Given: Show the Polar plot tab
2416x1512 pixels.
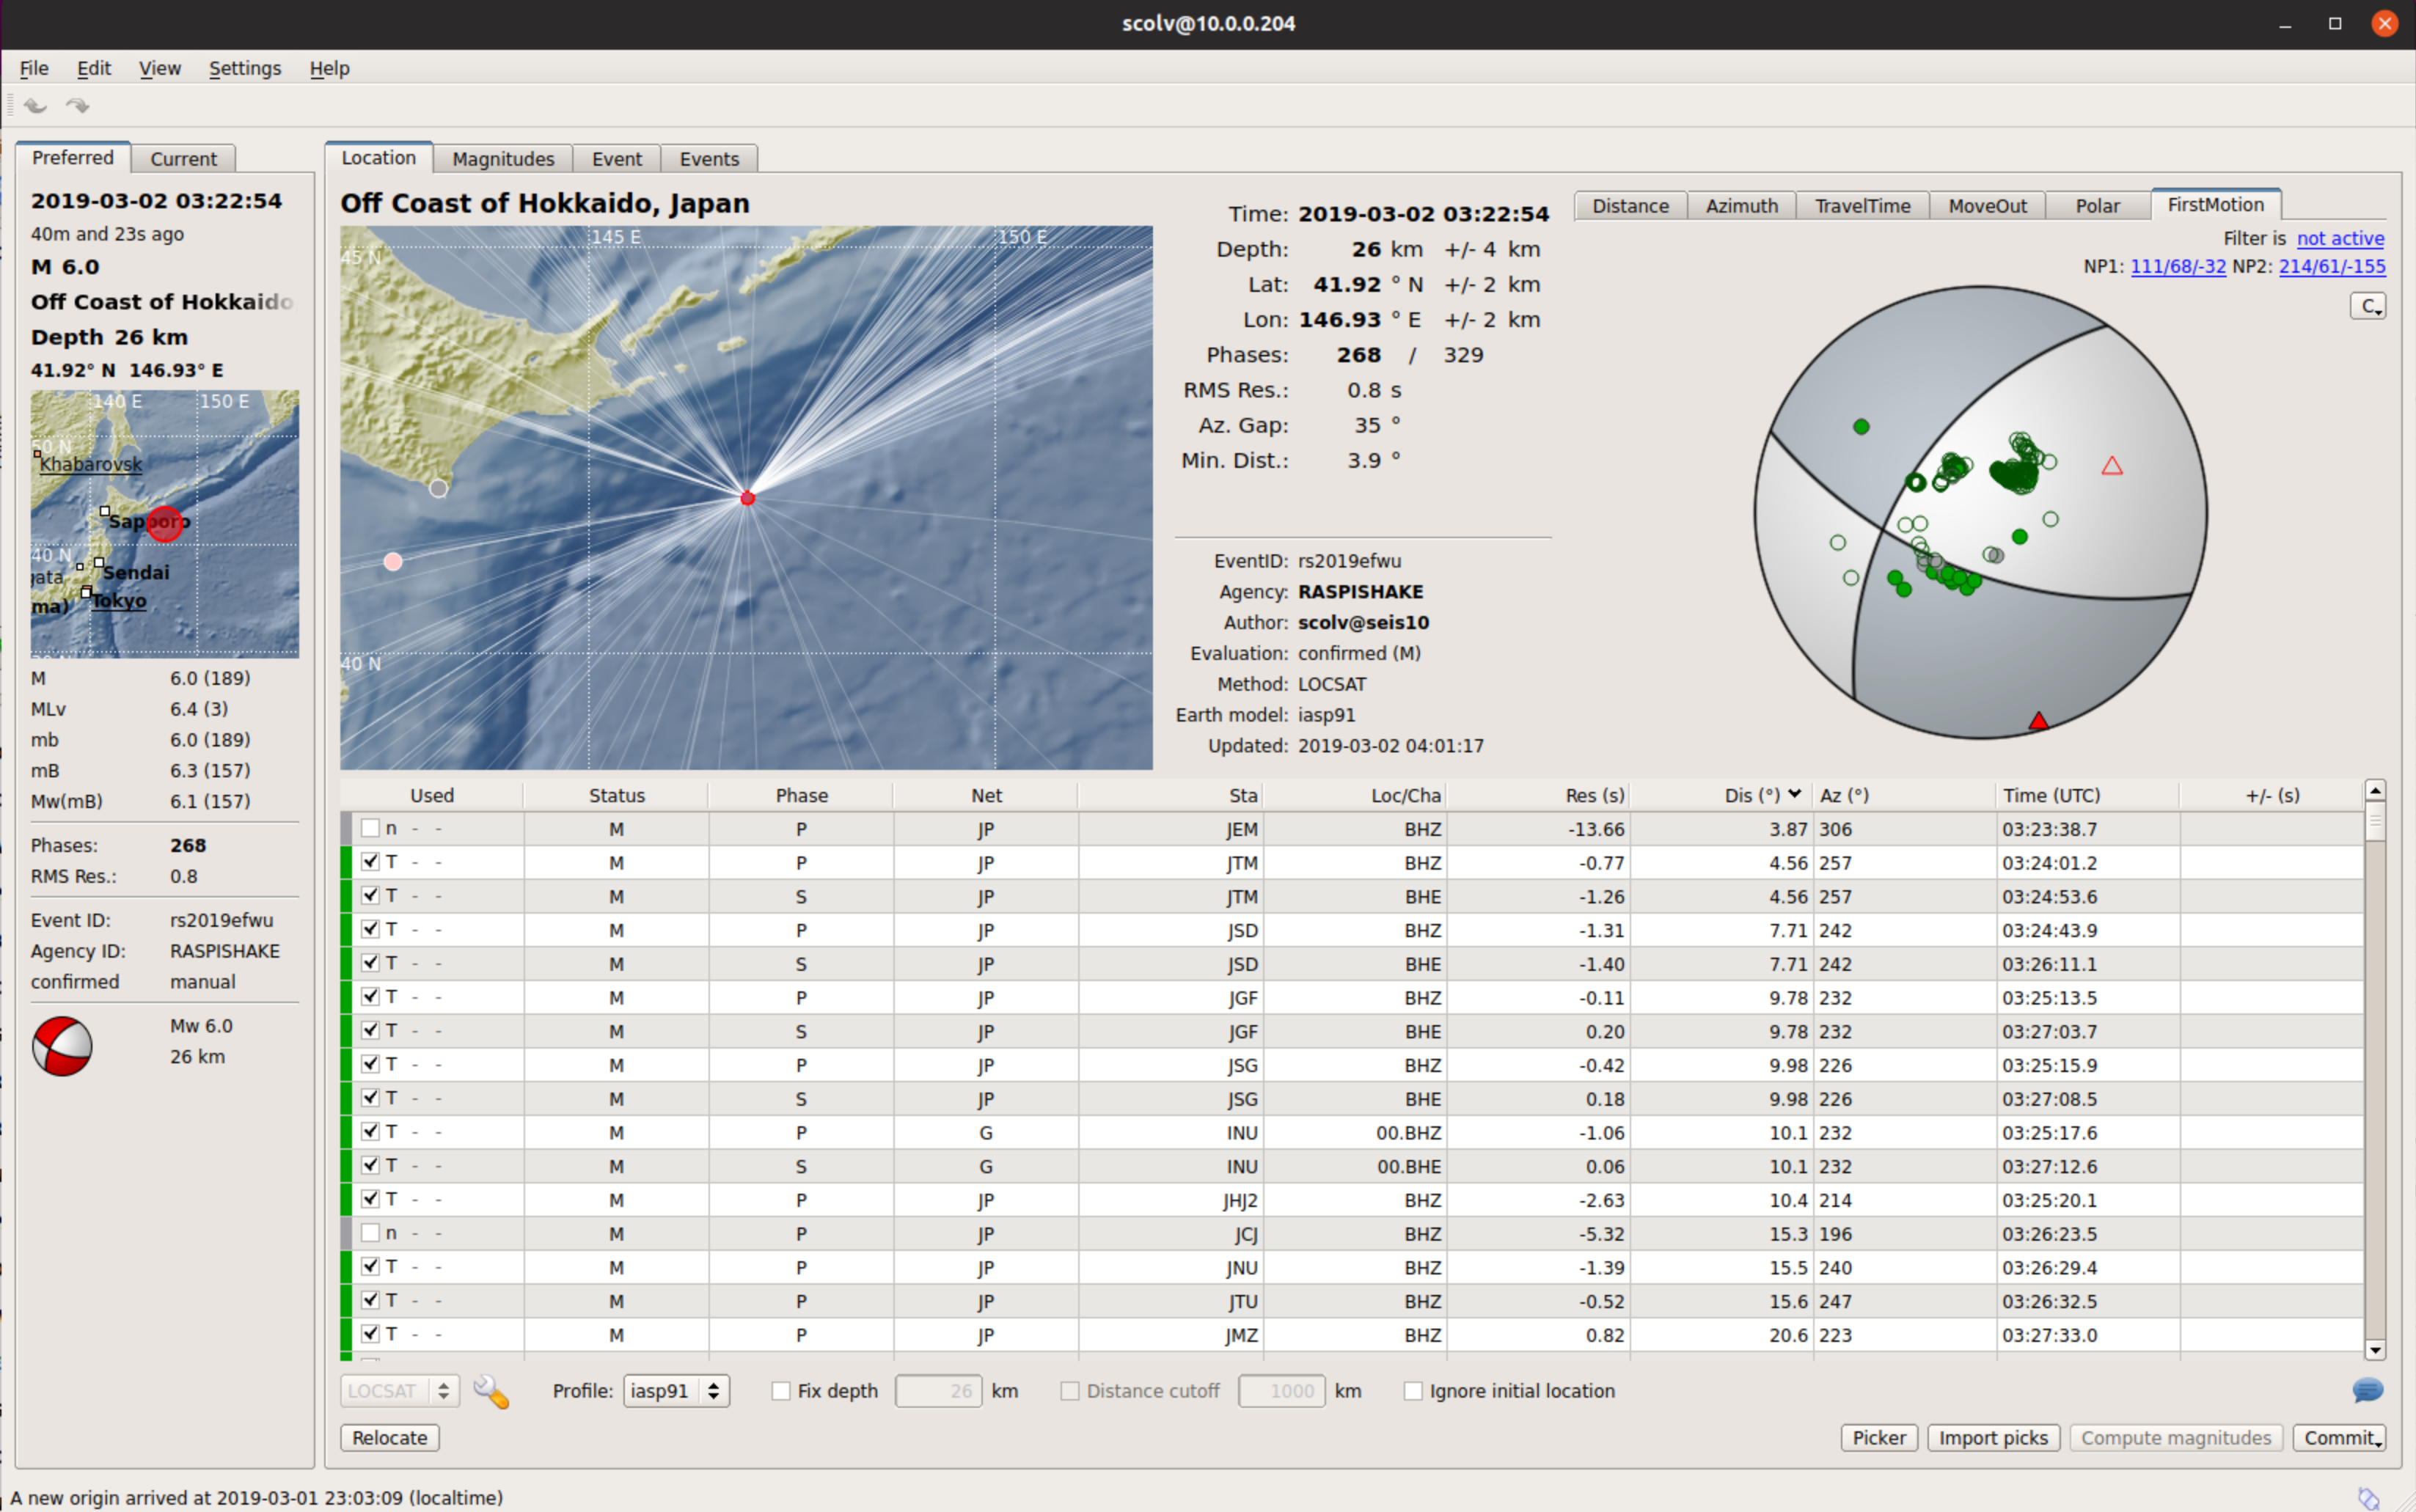Looking at the screenshot, I should click(x=2097, y=206).
